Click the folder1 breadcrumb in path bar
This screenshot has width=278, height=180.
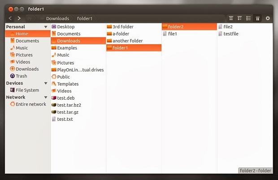click(85, 18)
